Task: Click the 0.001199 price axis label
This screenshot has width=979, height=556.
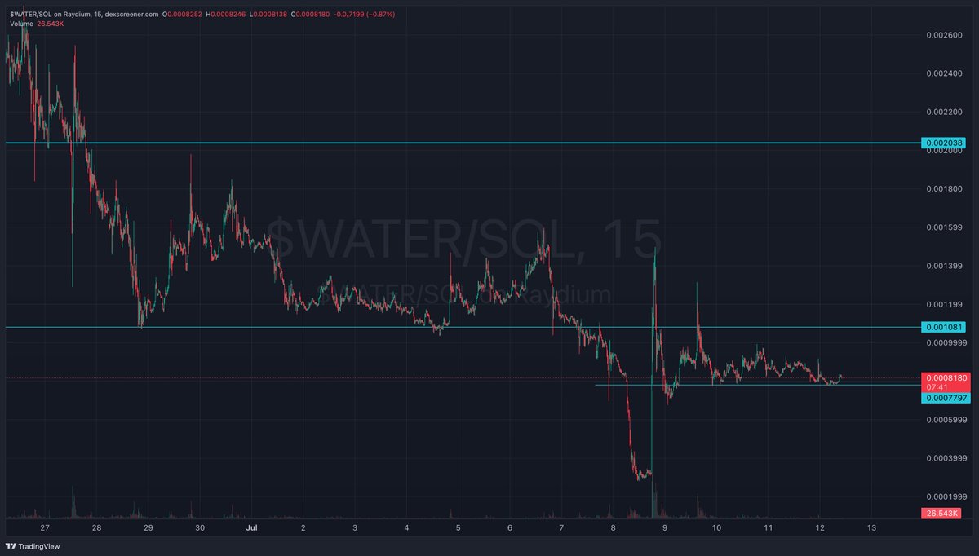Action: [x=945, y=304]
